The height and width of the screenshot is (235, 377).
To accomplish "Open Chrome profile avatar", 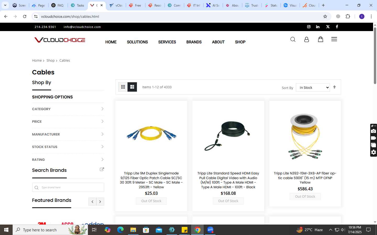I will click(x=362, y=16).
